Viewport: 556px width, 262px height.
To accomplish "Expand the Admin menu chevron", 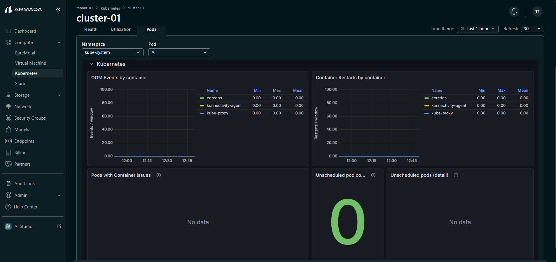I will 59,195.
